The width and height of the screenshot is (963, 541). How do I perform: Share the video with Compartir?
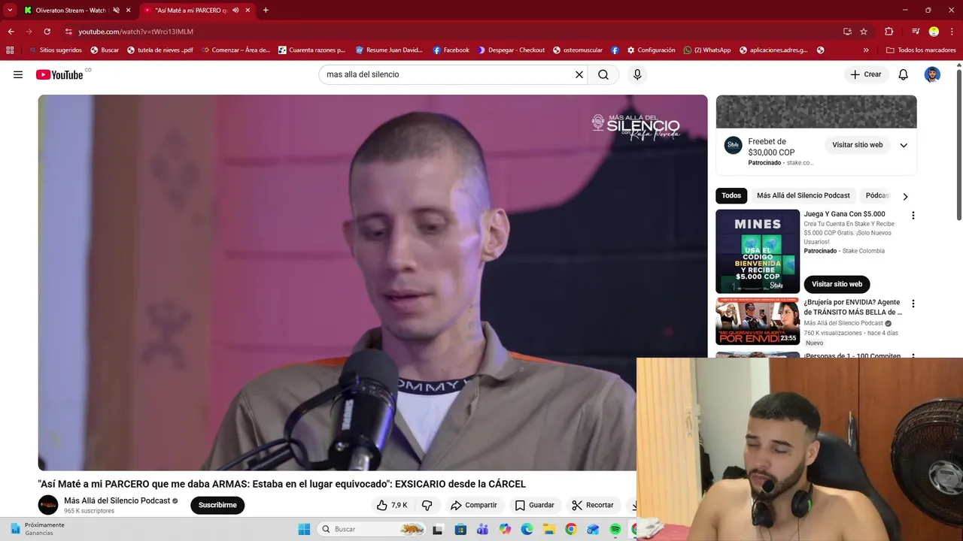point(473,505)
